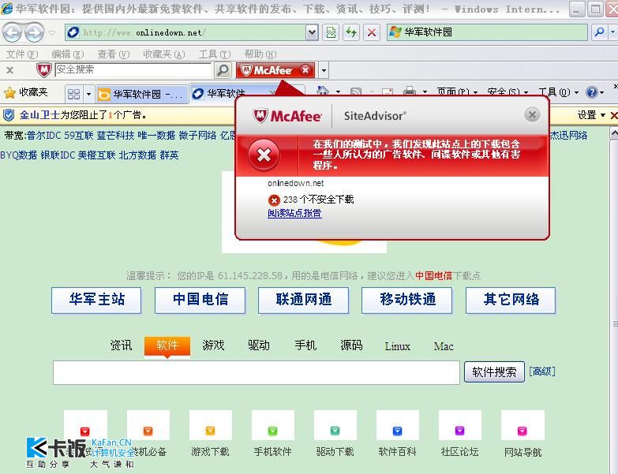Image resolution: width=618 pixels, height=474 pixels.
Task: Click the 蓝芒科技 link
Action: [115, 136]
